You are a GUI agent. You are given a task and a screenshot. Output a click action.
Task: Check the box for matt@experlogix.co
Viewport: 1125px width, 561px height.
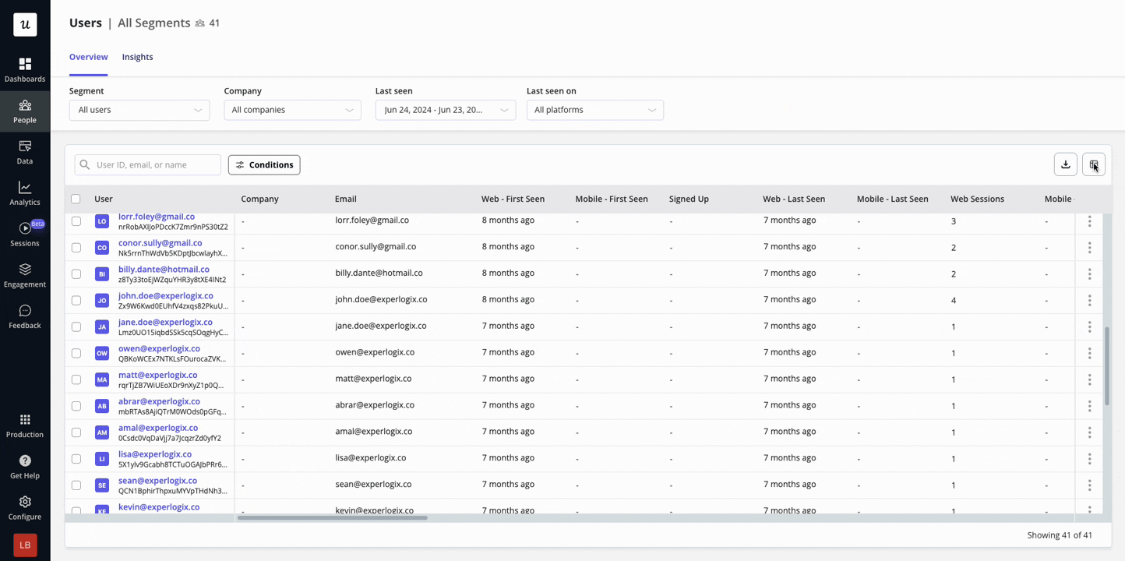point(76,379)
